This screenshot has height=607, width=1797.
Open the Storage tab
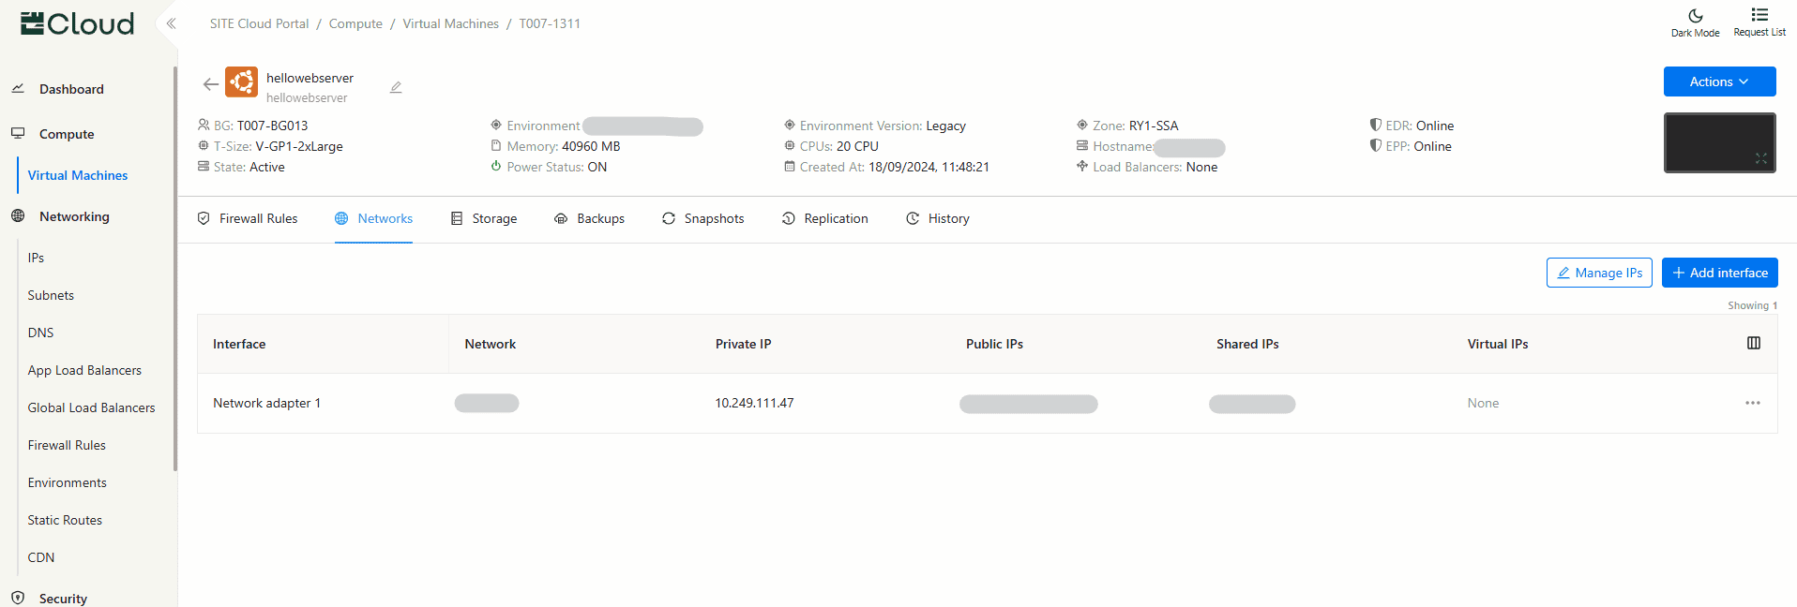484,218
